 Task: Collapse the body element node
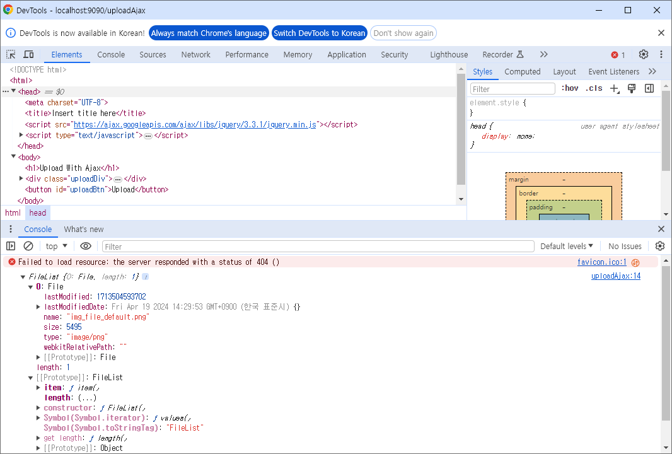[x=13, y=156]
